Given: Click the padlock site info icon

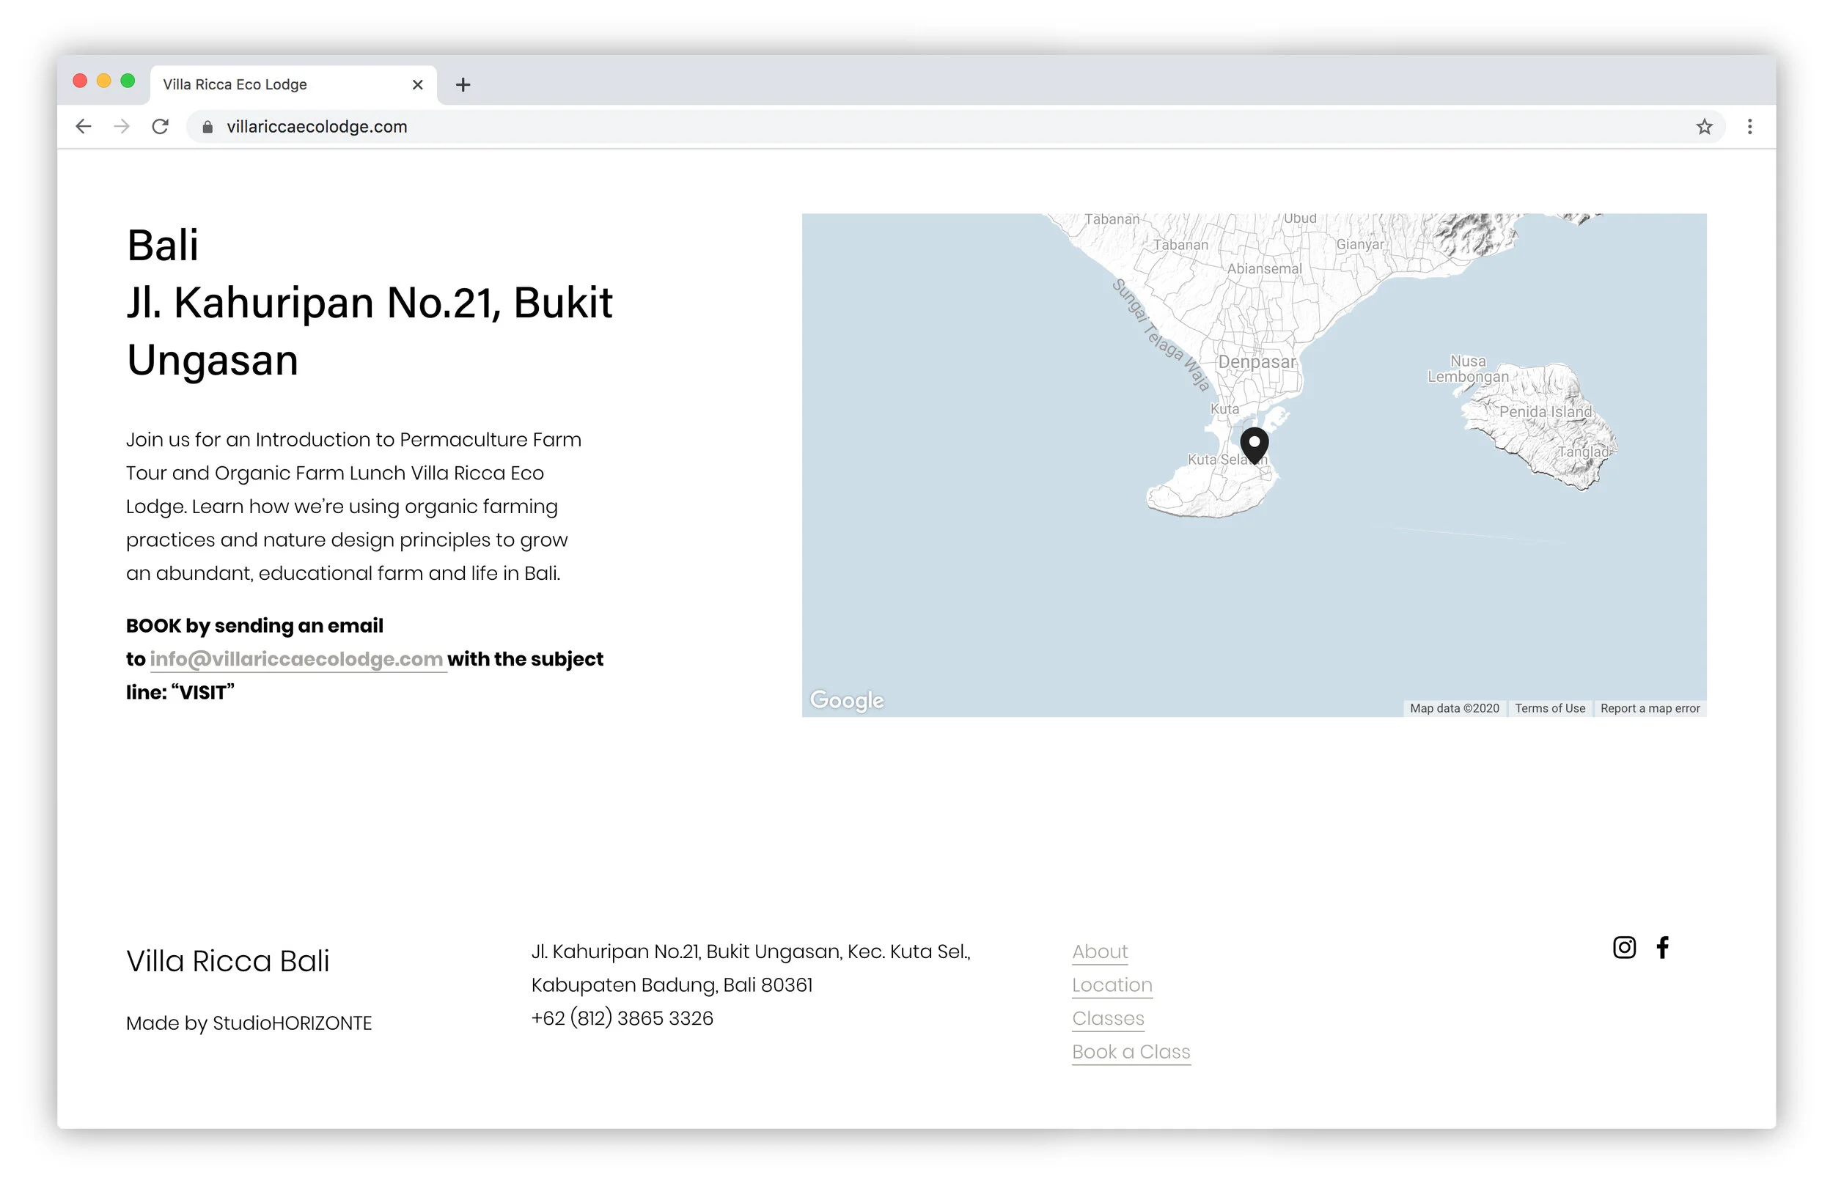Looking at the screenshot, I should tap(207, 127).
